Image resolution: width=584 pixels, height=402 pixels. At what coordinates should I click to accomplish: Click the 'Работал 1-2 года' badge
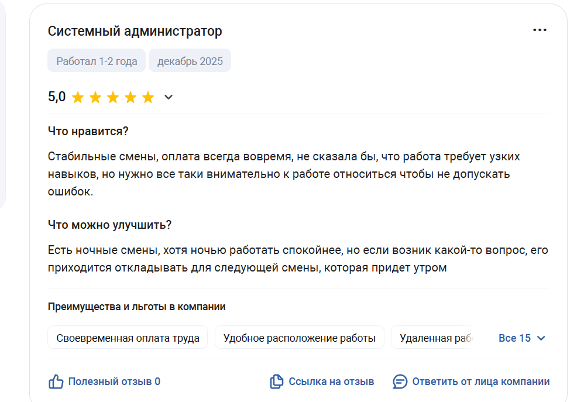[x=97, y=61]
